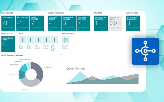Open the ellipsis menu beside the chart

coord(61,54)
